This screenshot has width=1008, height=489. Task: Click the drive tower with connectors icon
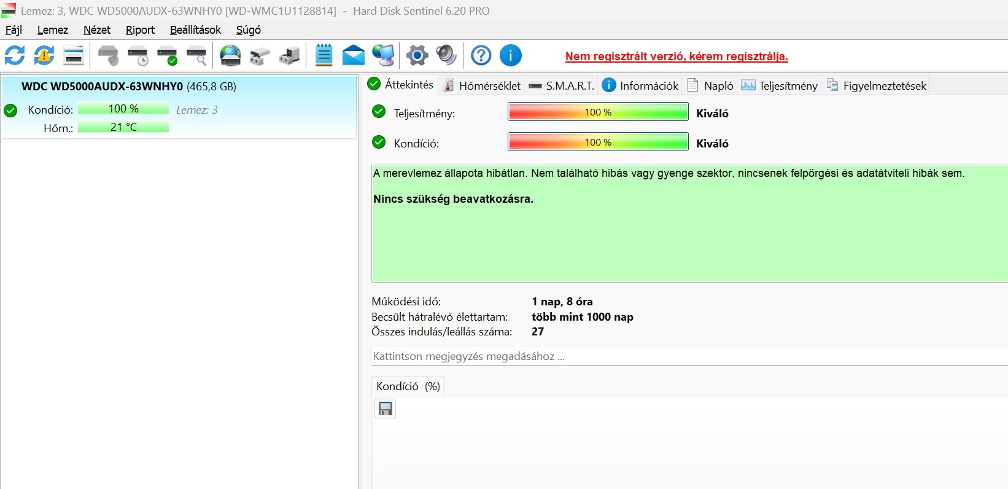point(289,55)
